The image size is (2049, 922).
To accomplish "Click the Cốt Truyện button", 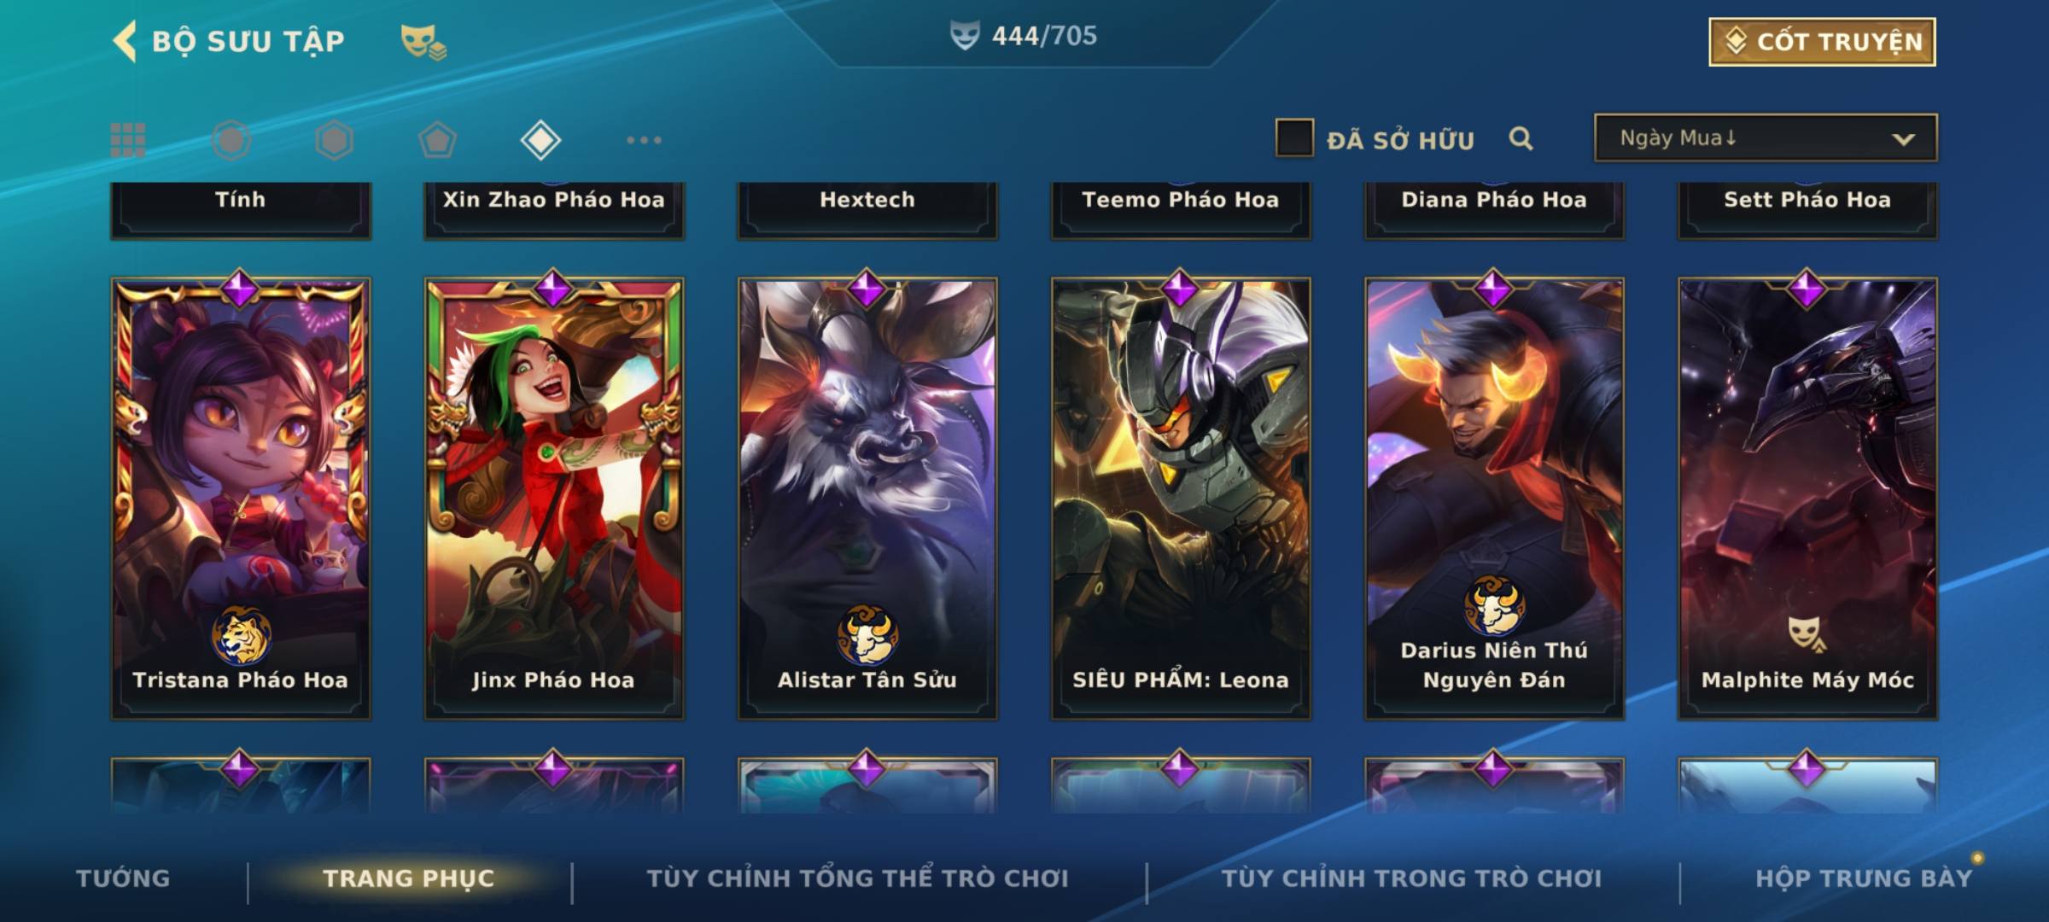I will 1823,42.
